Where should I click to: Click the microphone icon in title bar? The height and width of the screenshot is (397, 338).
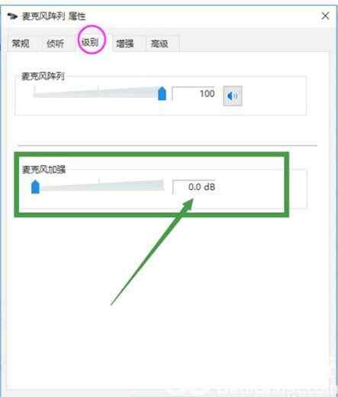(12, 17)
